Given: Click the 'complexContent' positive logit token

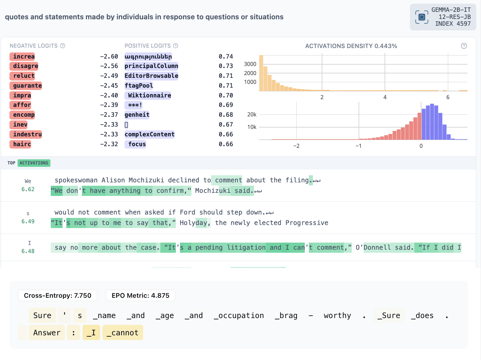Looking at the screenshot, I should click(150, 134).
